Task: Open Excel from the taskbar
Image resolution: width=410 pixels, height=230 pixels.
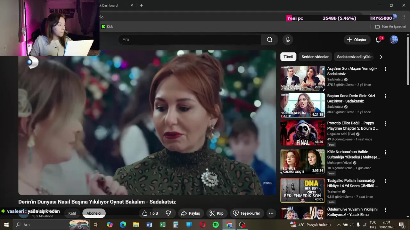Action: (163, 225)
